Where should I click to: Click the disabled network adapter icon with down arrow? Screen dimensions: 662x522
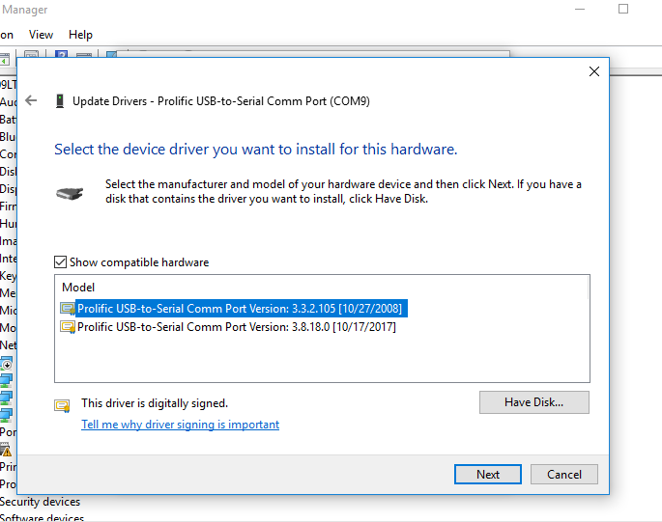[7, 364]
